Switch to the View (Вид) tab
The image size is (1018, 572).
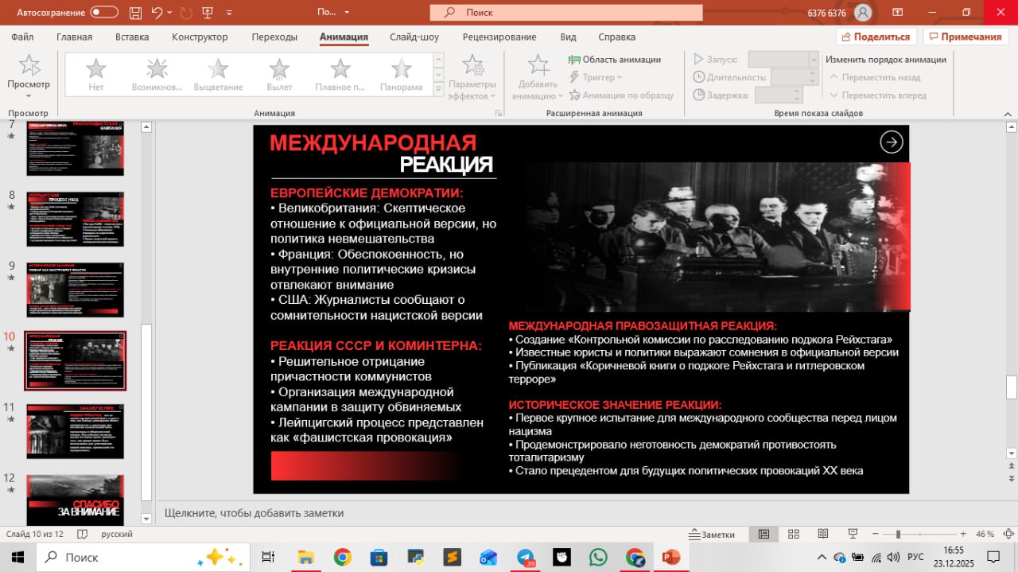point(568,37)
